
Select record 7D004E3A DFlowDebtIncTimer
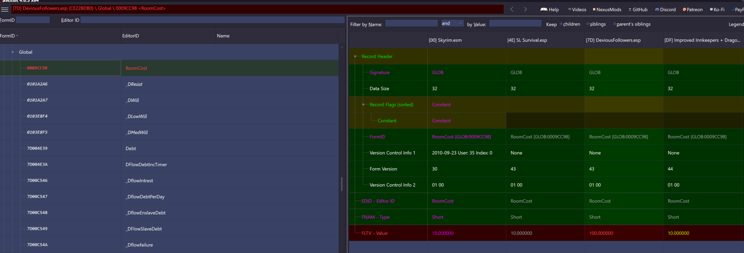169,164
